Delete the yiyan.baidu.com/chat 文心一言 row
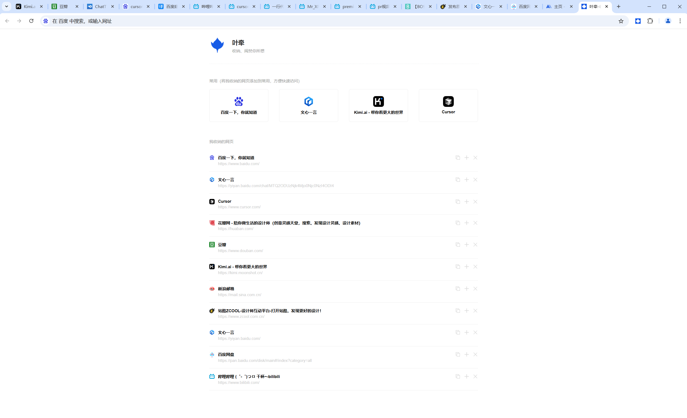 click(x=475, y=180)
